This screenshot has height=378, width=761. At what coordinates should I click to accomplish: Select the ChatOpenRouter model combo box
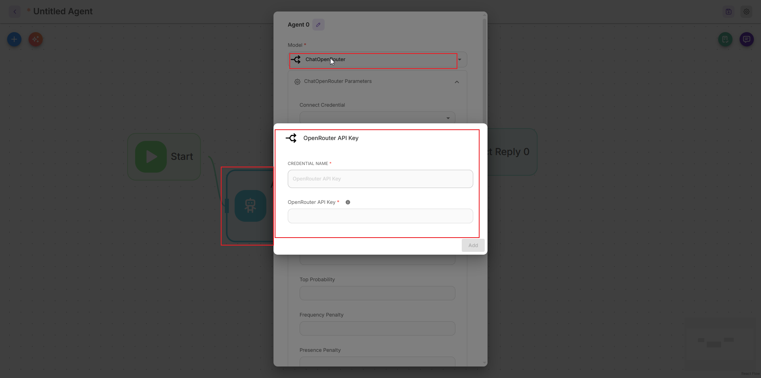pos(377,59)
